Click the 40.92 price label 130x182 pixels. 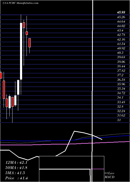pyautogui.click(x=121, y=48)
